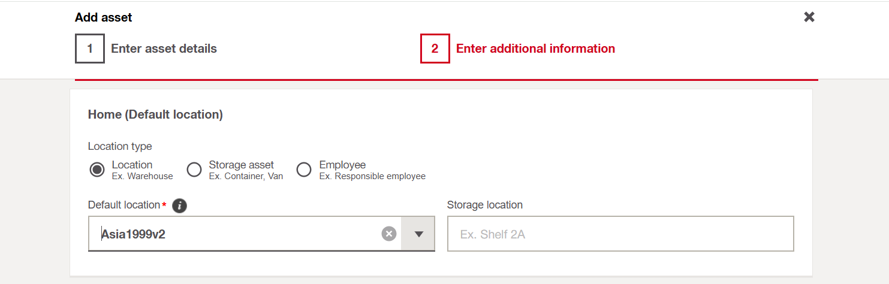Click the step 1 number box
Viewport: 889px width, 284px height.
90,49
